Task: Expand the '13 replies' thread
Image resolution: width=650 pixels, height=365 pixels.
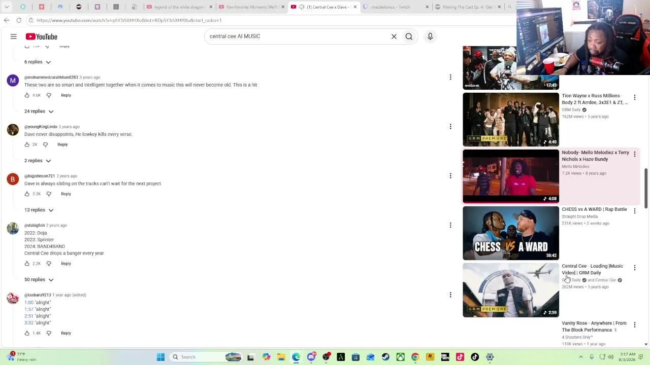Action: tap(39, 210)
